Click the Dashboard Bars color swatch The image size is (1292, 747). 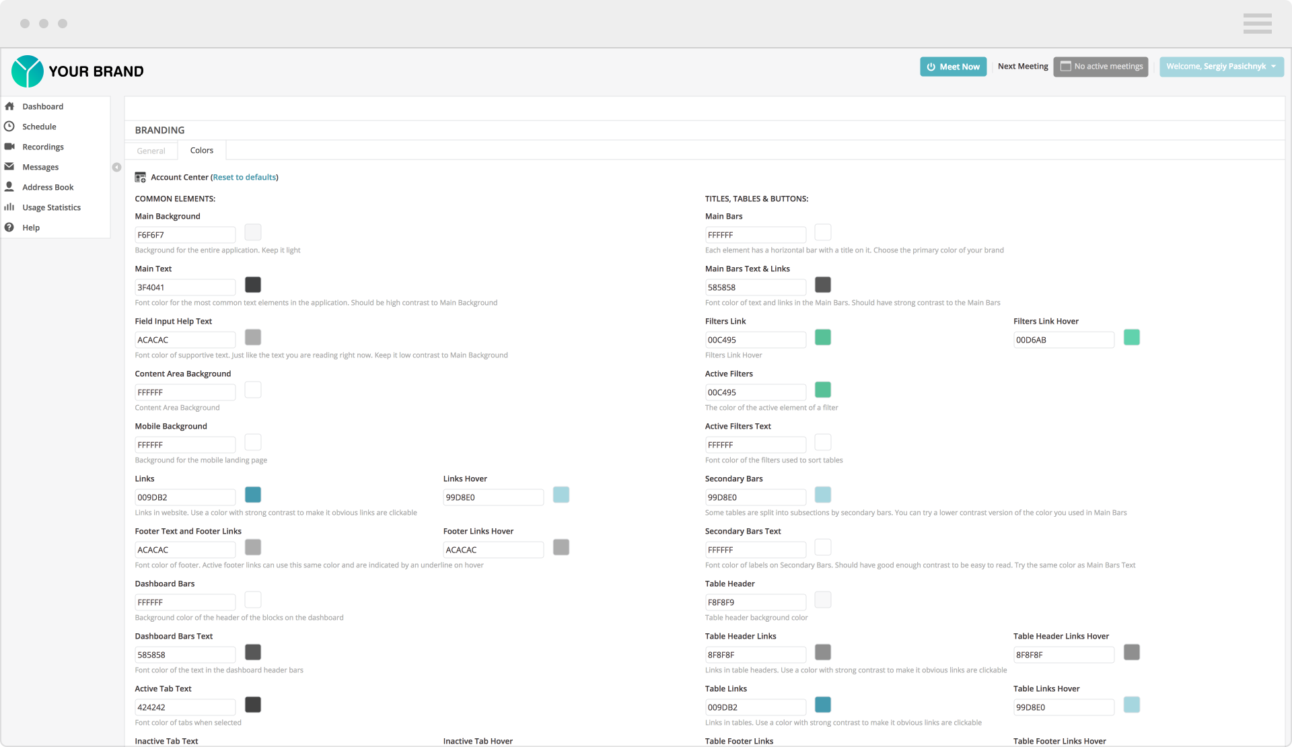(x=253, y=600)
